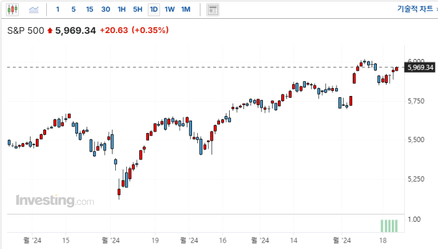The width and height of the screenshot is (438, 249).
Task: Set the 1 minute interval
Action: tap(57, 10)
